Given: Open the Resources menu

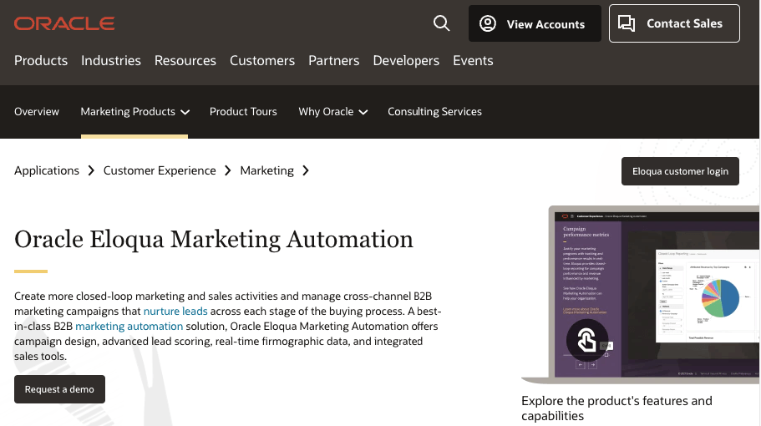Looking at the screenshot, I should (185, 61).
